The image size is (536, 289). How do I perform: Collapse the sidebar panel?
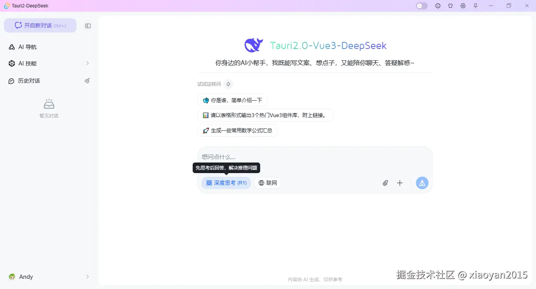tap(88, 25)
